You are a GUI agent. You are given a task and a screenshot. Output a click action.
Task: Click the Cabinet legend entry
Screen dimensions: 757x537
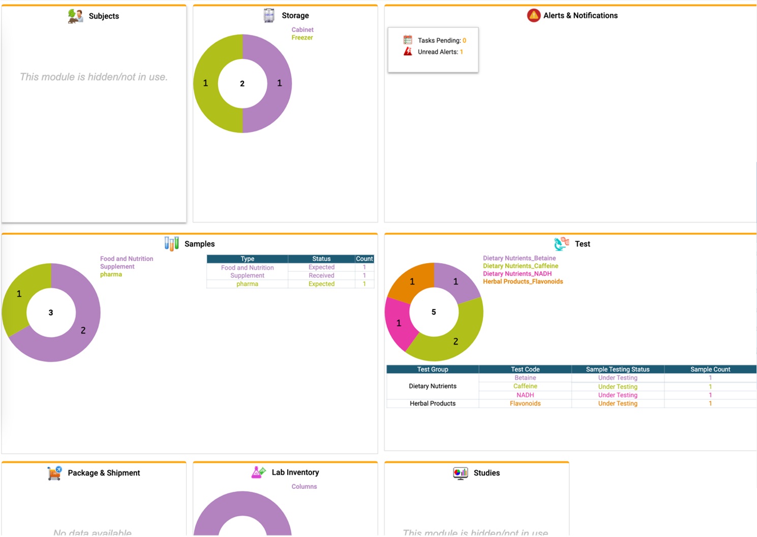click(302, 30)
